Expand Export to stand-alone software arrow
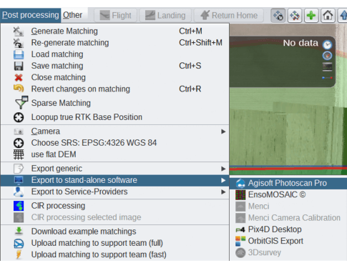The image size is (347, 268). (223, 180)
